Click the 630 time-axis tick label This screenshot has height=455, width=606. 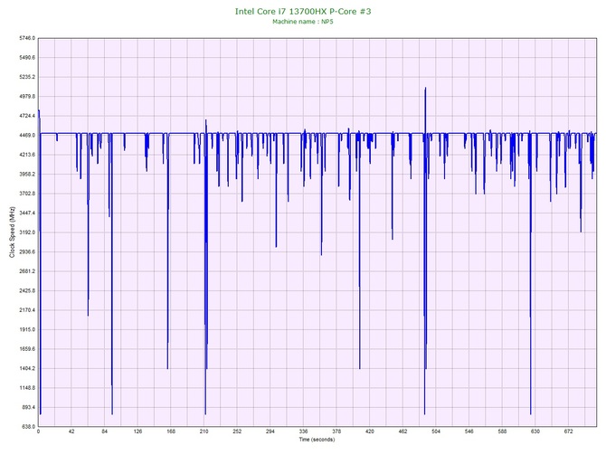(535, 431)
